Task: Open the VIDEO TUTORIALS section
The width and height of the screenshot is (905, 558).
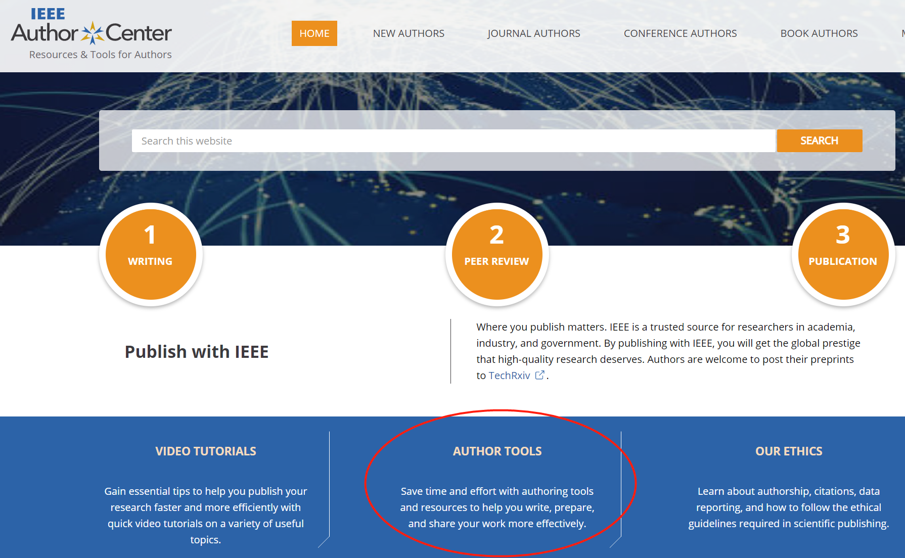Action: coord(205,451)
